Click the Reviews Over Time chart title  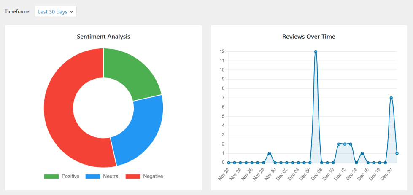[x=309, y=37]
